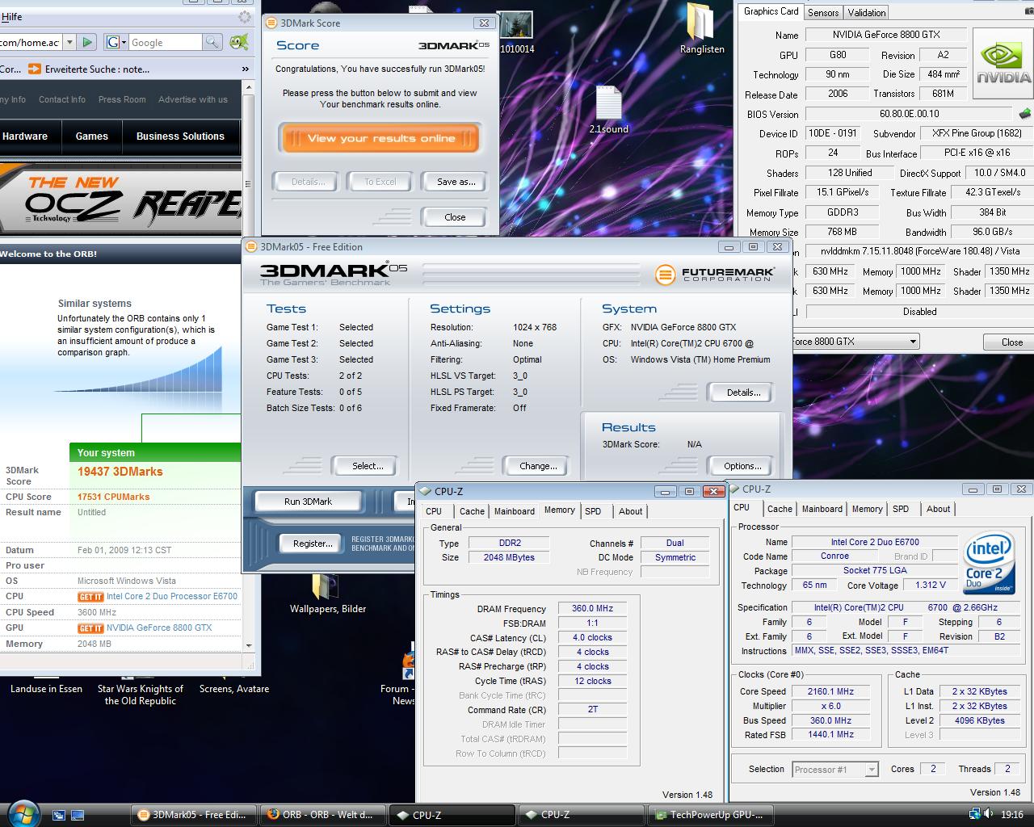Open the Google search engine dropdown

(116, 42)
